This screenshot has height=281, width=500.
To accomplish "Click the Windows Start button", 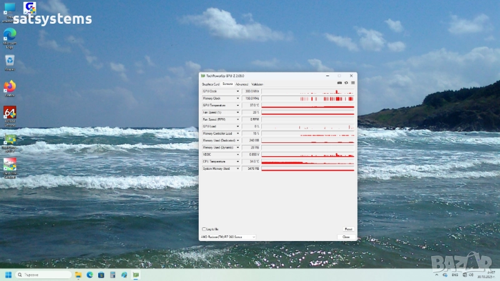I will point(9,275).
